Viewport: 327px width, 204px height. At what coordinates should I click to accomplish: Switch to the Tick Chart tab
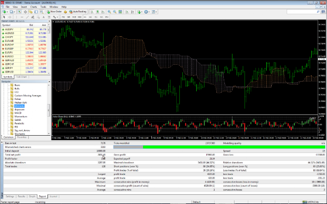[21, 77]
